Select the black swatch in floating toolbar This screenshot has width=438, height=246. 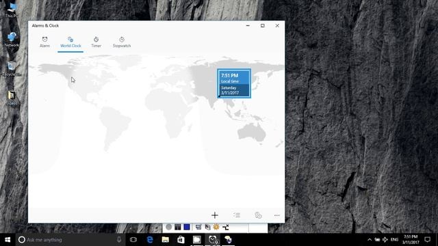[x=178, y=227]
